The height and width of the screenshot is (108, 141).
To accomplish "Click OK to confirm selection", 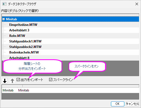I will pos(117,104).
